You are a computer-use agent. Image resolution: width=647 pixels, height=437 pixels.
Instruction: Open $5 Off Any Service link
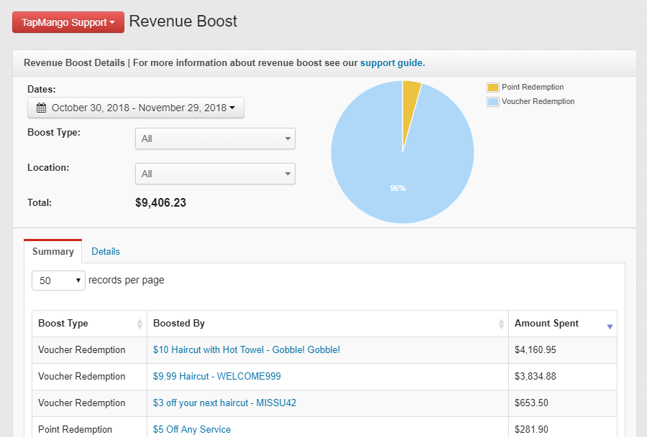(192, 429)
